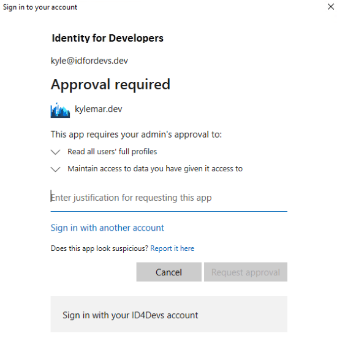This screenshot has height=339, width=337.
Task: Click the Request approval button
Action: [x=246, y=272]
